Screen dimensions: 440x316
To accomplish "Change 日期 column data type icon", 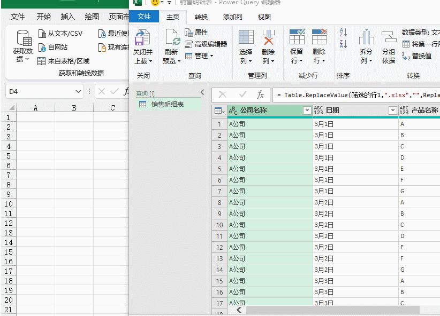I will coord(318,110).
